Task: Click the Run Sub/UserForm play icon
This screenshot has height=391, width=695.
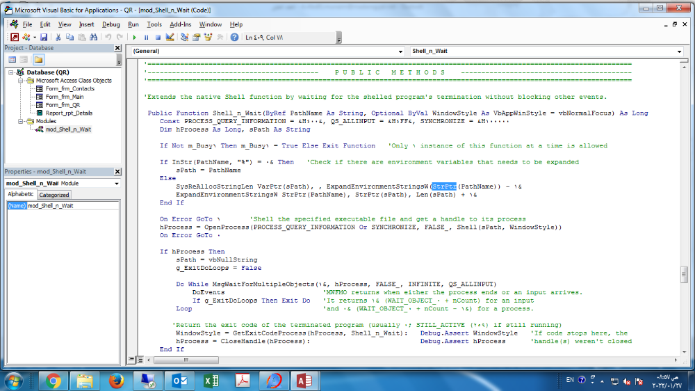Action: (135, 37)
